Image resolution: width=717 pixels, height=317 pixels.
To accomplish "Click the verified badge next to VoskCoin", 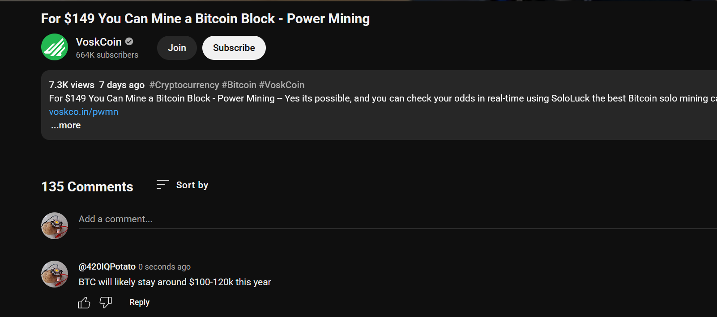I will tap(129, 42).
